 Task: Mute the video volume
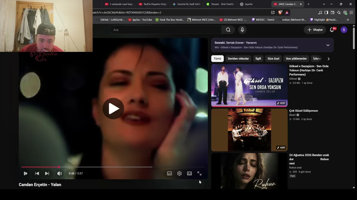59,173
